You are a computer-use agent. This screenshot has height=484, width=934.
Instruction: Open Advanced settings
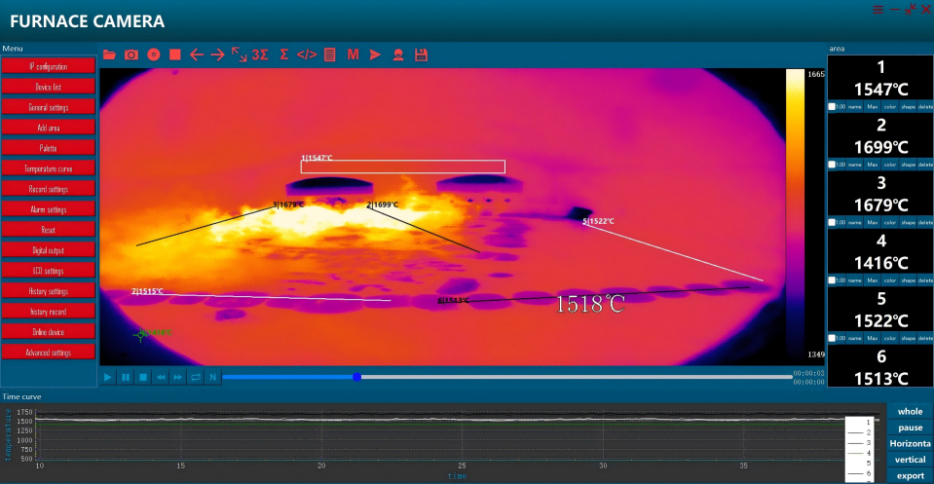point(49,353)
